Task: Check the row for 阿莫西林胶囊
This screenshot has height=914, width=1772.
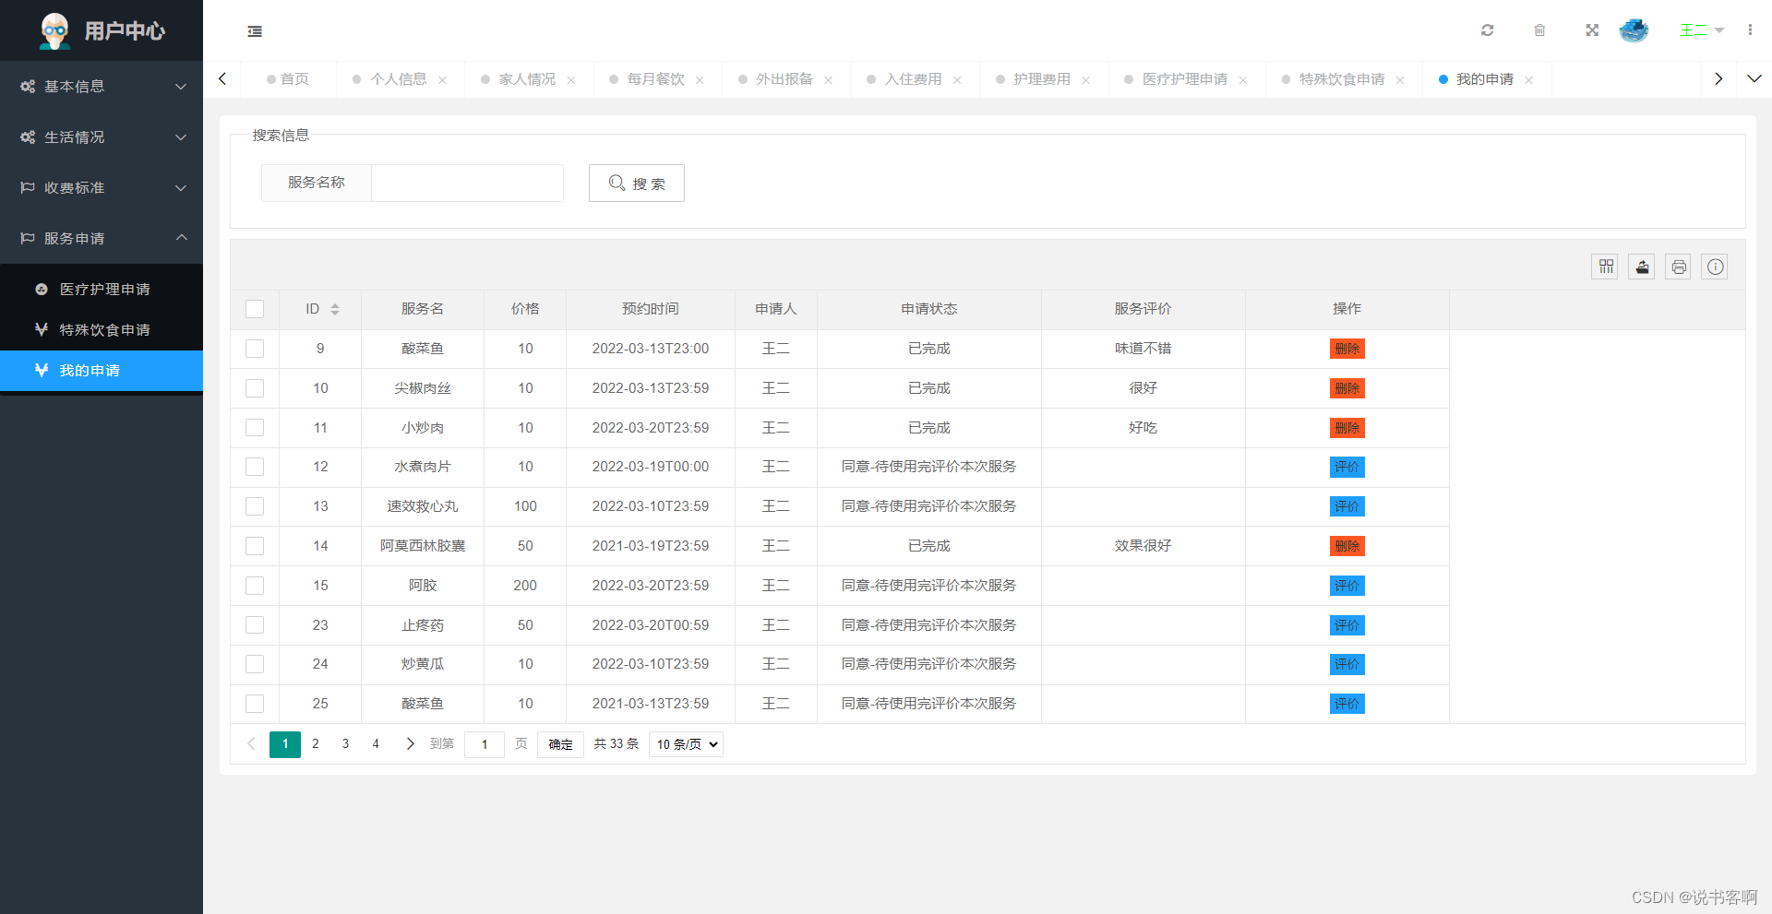Action: point(255,546)
